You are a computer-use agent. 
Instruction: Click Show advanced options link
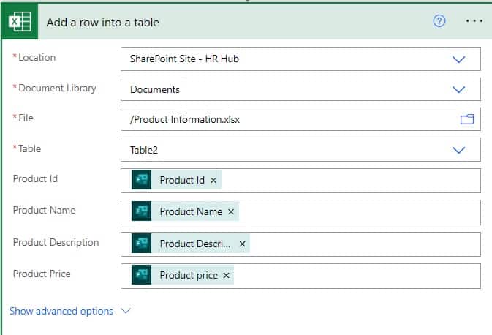pos(61,311)
